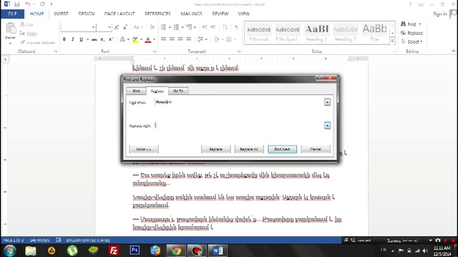Toggle Italic formatting
458x257 pixels.
[x=73, y=39]
